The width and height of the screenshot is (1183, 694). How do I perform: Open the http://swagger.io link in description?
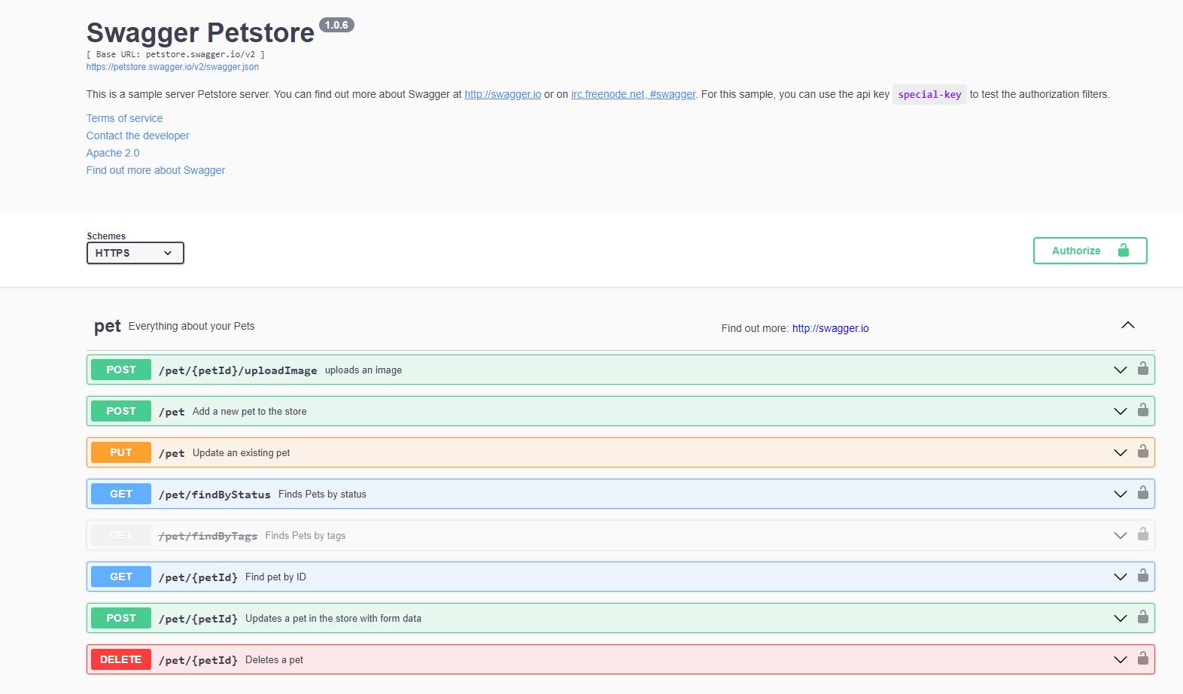click(503, 94)
